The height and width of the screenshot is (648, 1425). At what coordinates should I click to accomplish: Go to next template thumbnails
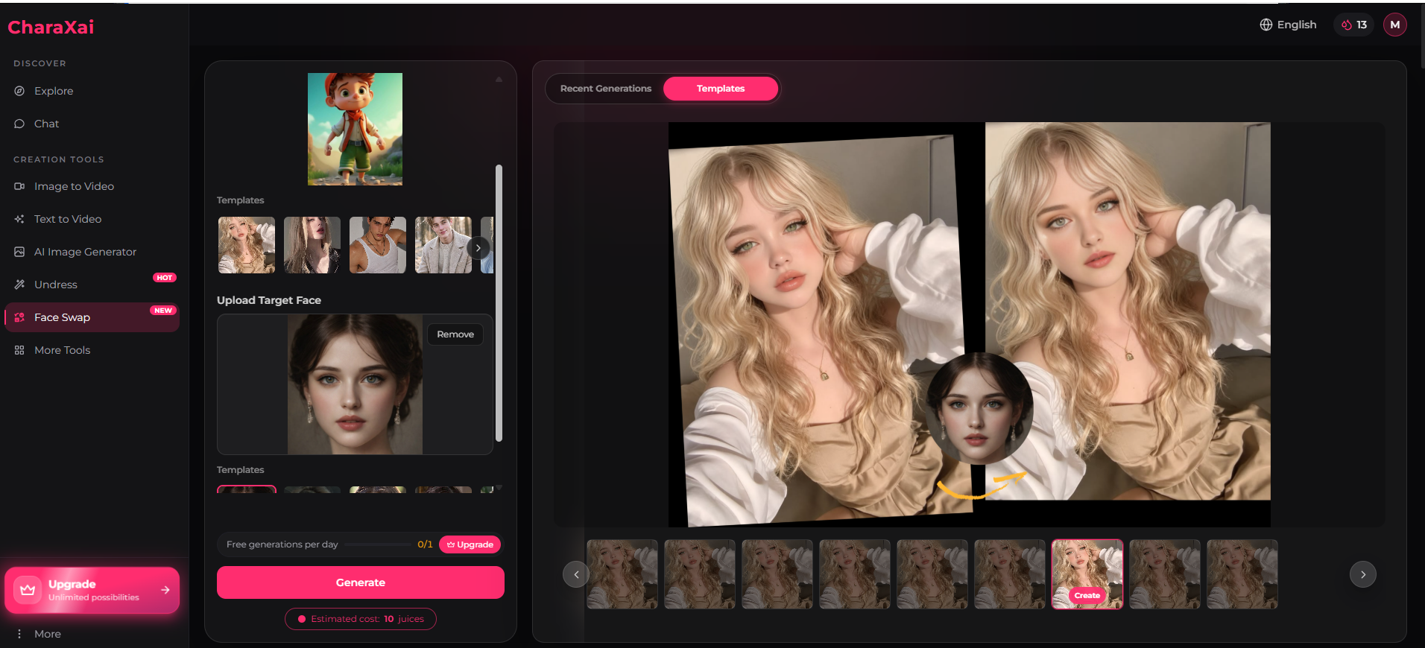[x=1363, y=574]
